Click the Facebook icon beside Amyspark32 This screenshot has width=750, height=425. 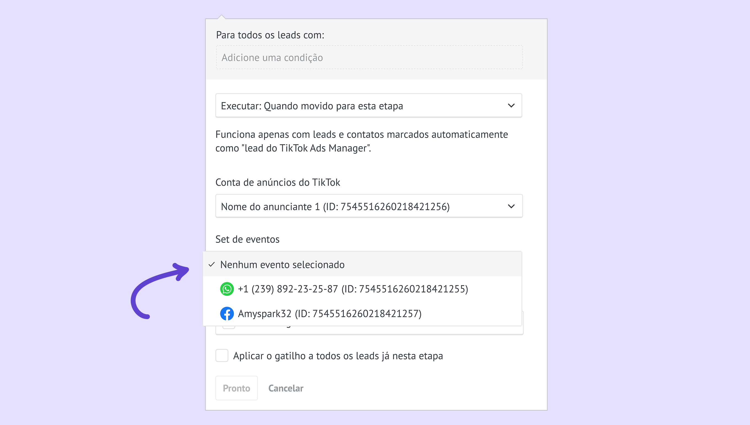click(x=227, y=314)
